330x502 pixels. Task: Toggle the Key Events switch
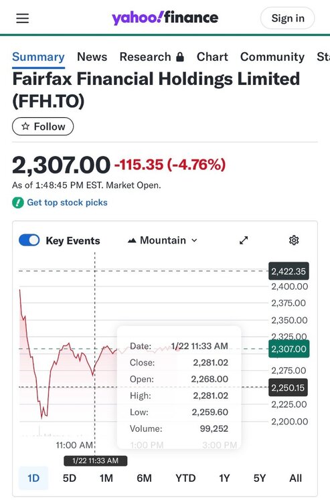tap(29, 240)
